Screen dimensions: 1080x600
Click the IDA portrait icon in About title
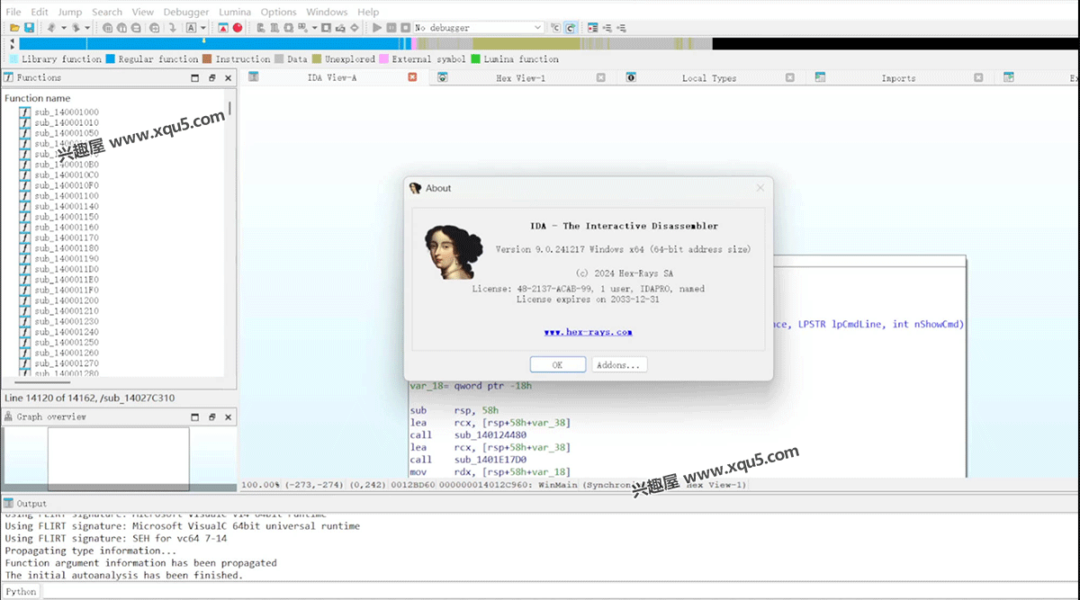(x=416, y=188)
